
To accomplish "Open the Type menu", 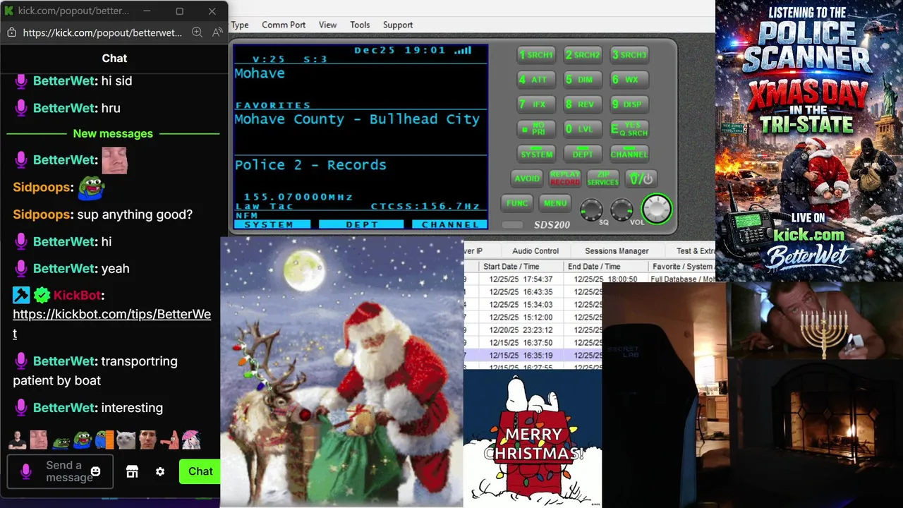I will point(240,25).
